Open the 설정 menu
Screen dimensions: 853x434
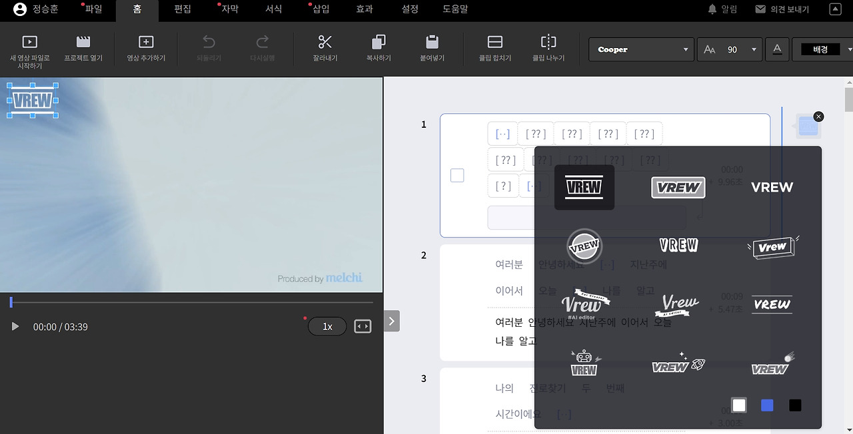410,9
